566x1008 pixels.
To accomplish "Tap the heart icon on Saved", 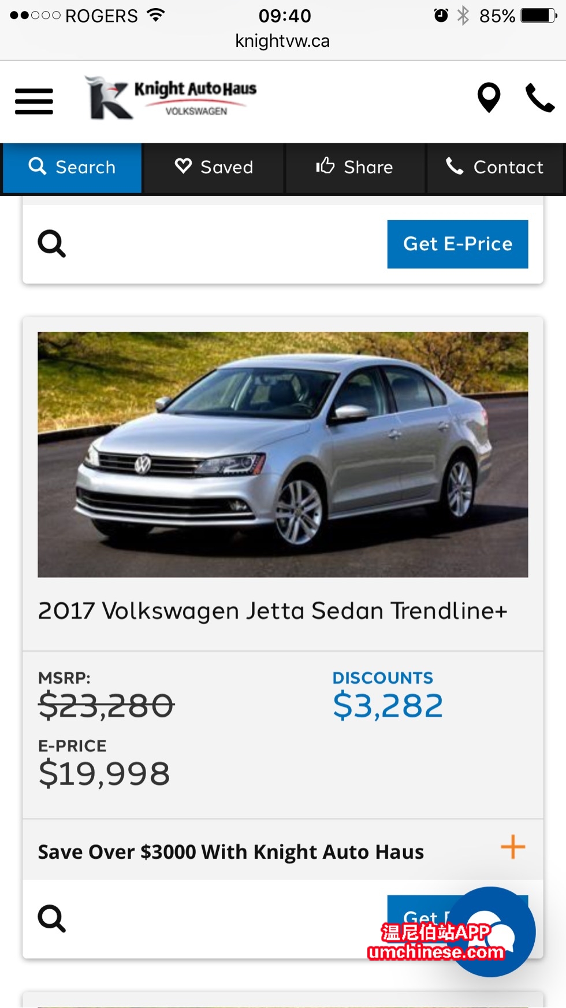I will point(183,166).
